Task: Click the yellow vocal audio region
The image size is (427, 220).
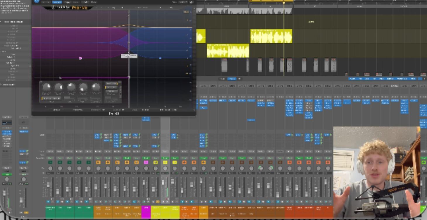Action: click(271, 36)
